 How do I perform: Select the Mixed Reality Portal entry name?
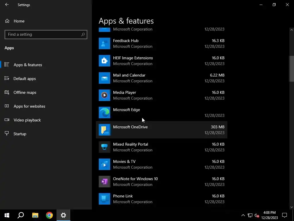tap(131, 144)
